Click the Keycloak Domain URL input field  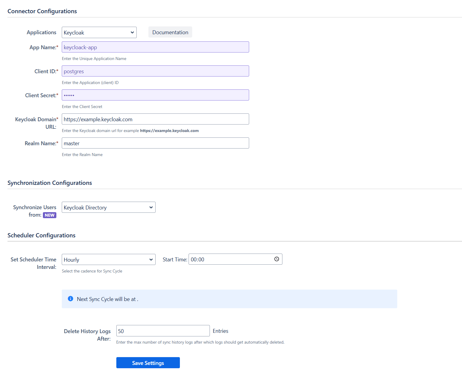155,119
